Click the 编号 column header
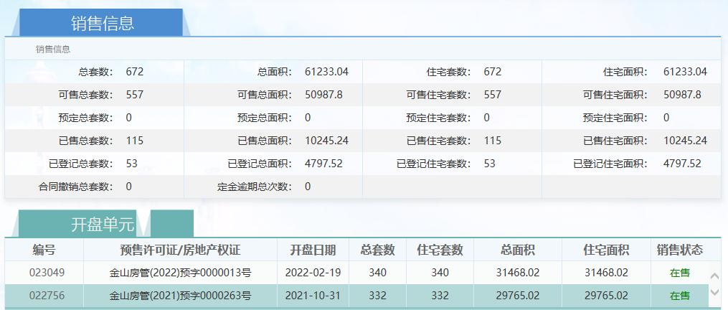The height and width of the screenshot is (310, 728). point(44,250)
